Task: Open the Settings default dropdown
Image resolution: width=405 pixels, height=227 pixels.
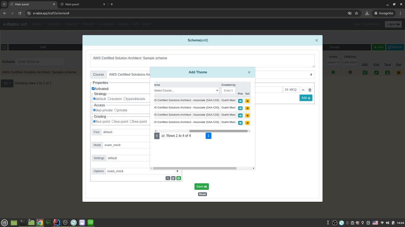Action: coord(128,158)
